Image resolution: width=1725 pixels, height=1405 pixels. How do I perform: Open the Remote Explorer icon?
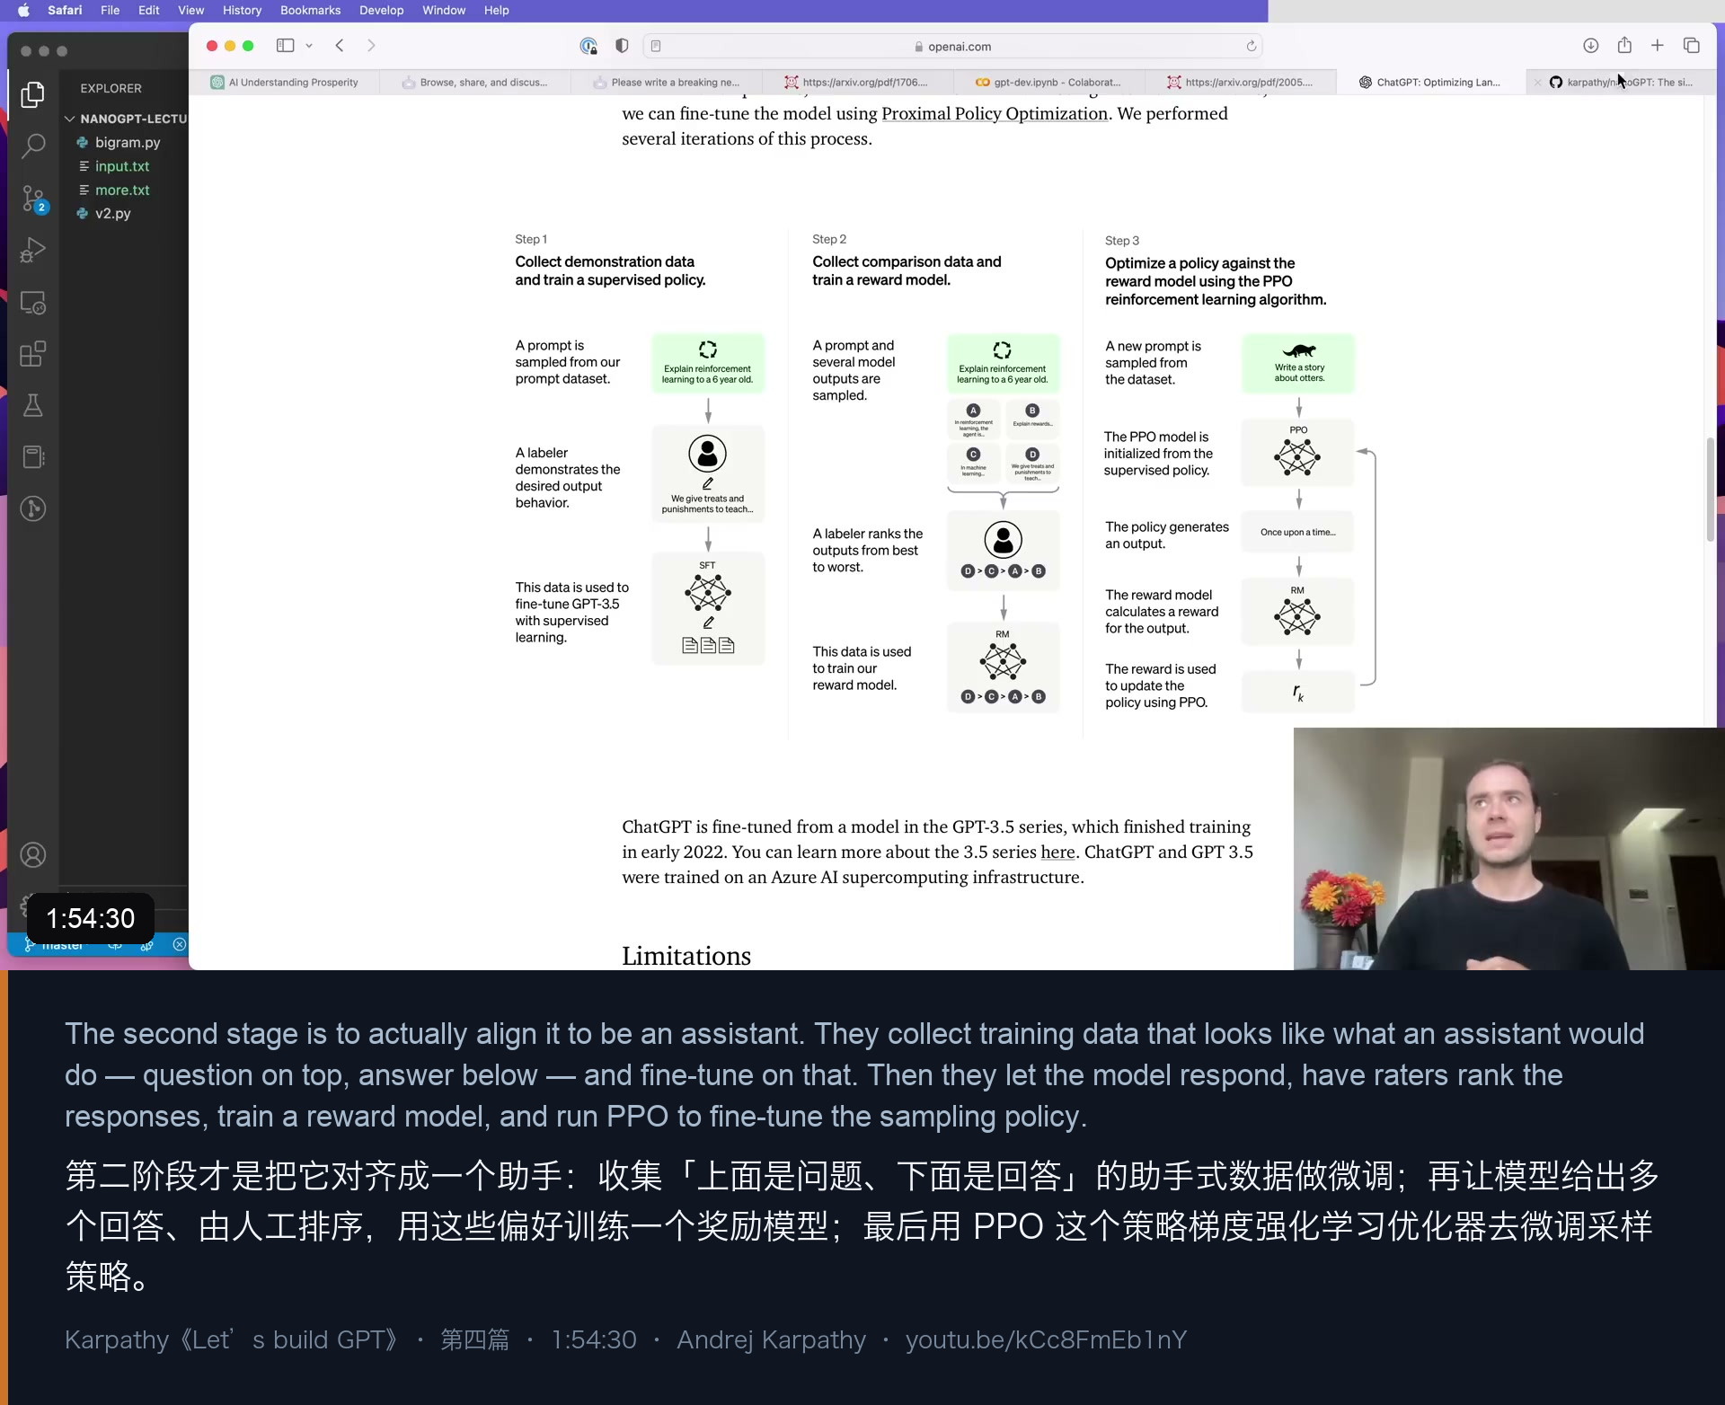tap(33, 303)
